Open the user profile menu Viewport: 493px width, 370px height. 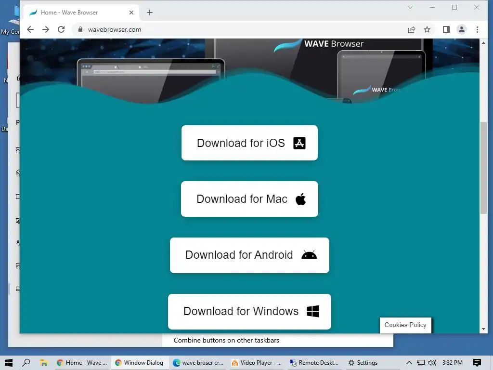pyautogui.click(x=462, y=29)
